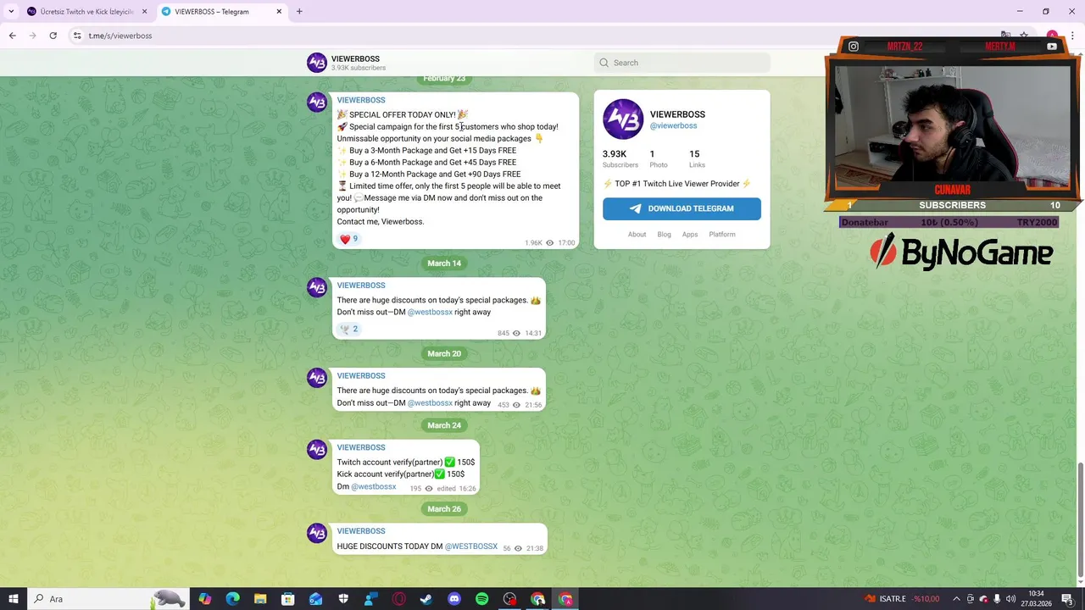Open Spotify from the taskbar
Viewport: 1085px width, 610px height.
[x=481, y=599]
